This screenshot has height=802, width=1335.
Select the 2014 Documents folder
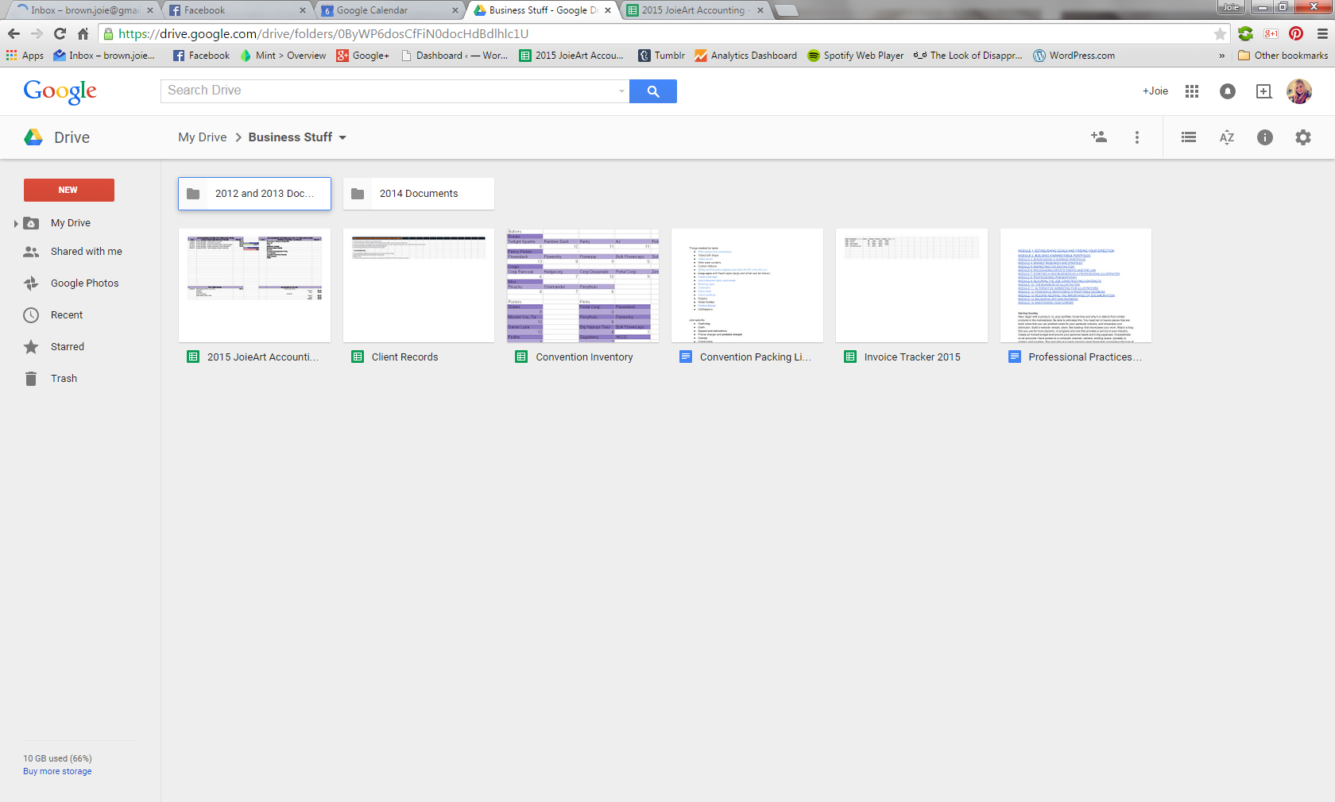point(419,194)
